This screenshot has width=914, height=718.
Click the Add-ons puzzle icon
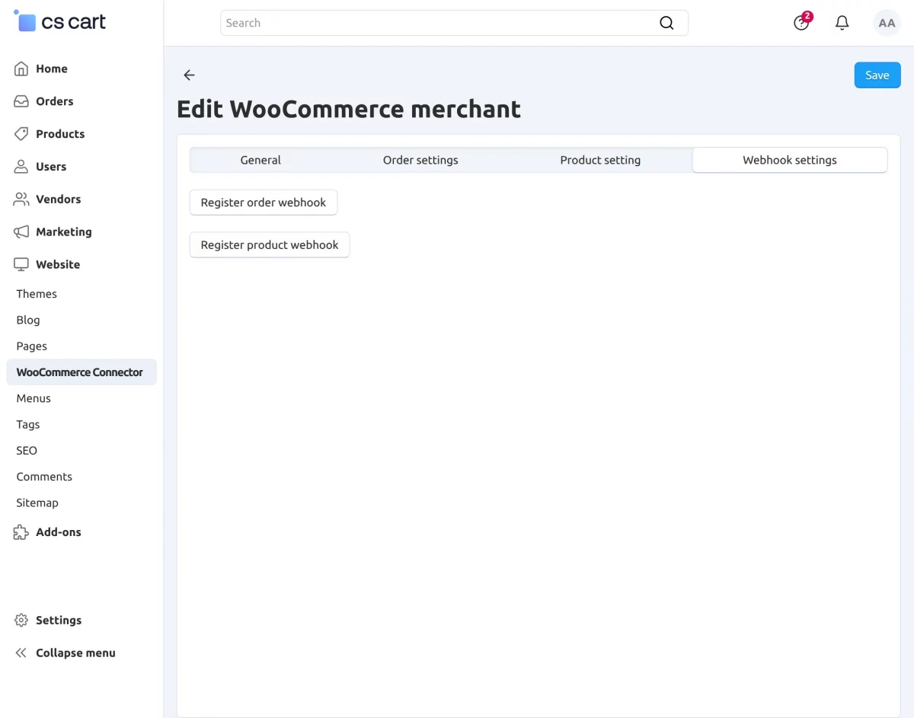(x=21, y=532)
